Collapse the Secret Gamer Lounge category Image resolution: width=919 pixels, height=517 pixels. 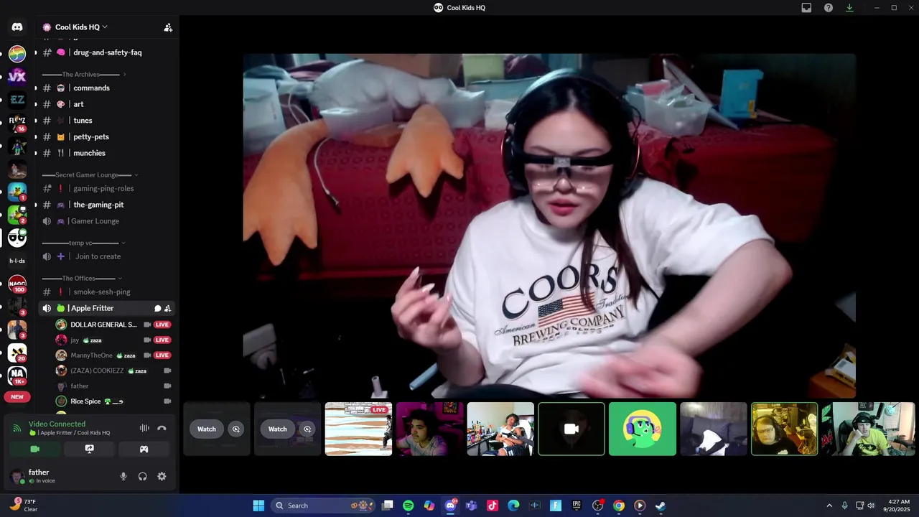[90, 174]
